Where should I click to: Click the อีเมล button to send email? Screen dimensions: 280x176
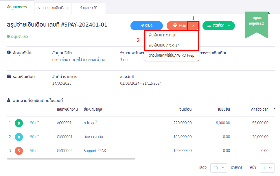point(147,25)
